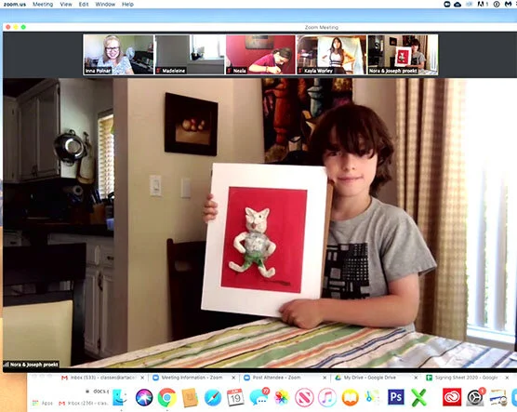Image resolution: width=517 pixels, height=412 pixels.
Task: Close the Inbox (533) Chrome tab
Action: point(142,378)
